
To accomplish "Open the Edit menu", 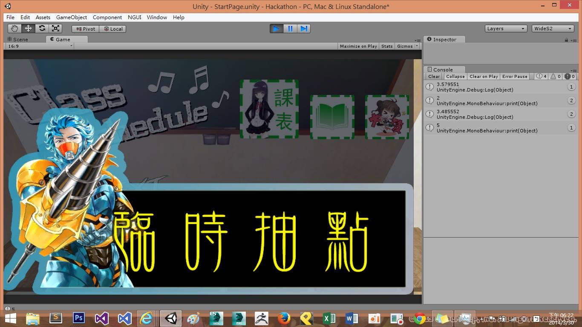I will (25, 17).
